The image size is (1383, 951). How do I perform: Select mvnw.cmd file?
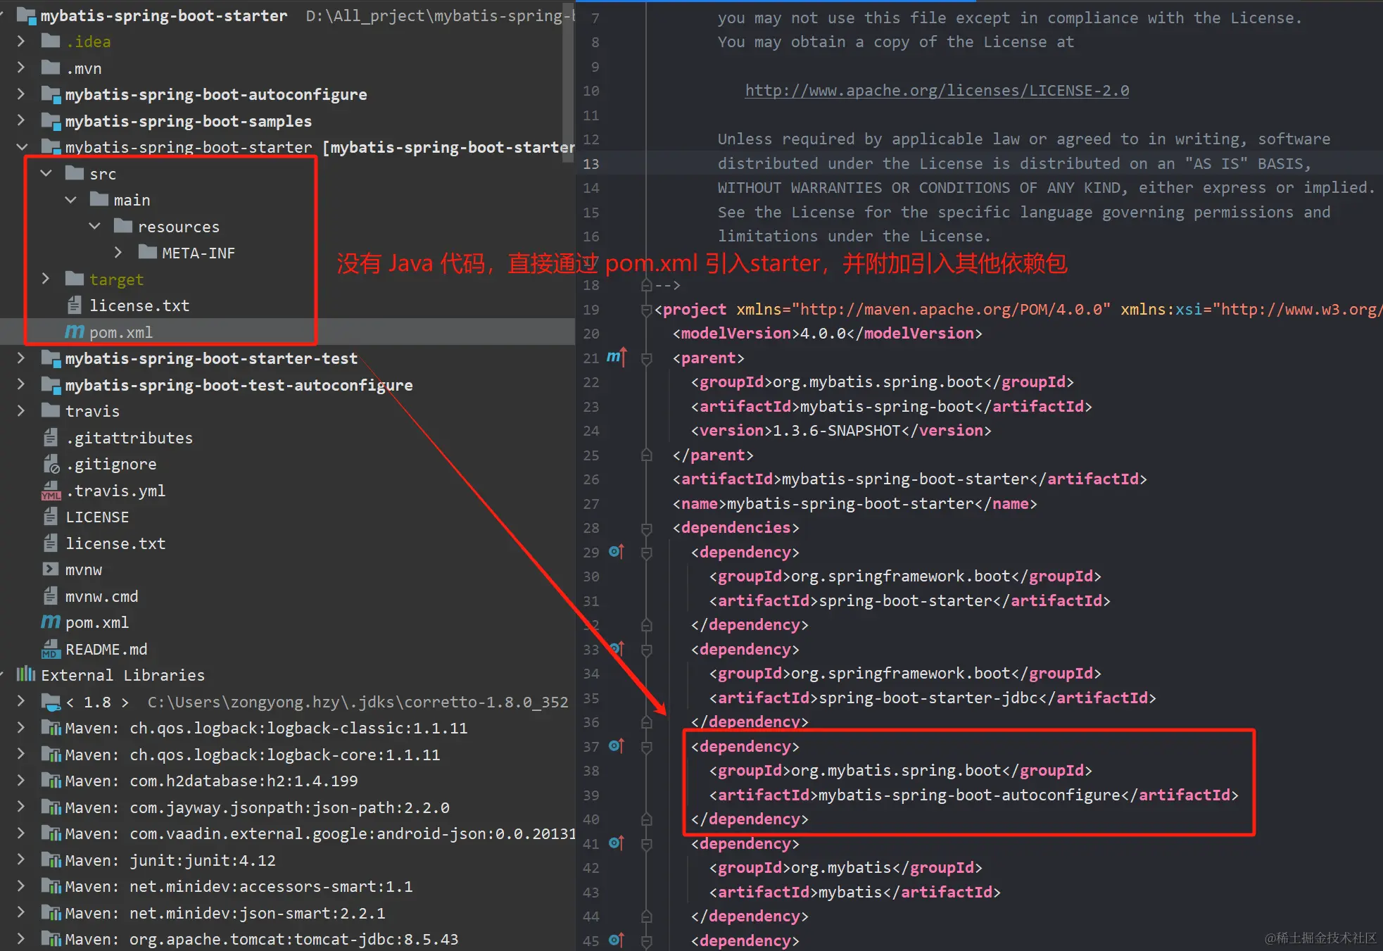point(101,596)
